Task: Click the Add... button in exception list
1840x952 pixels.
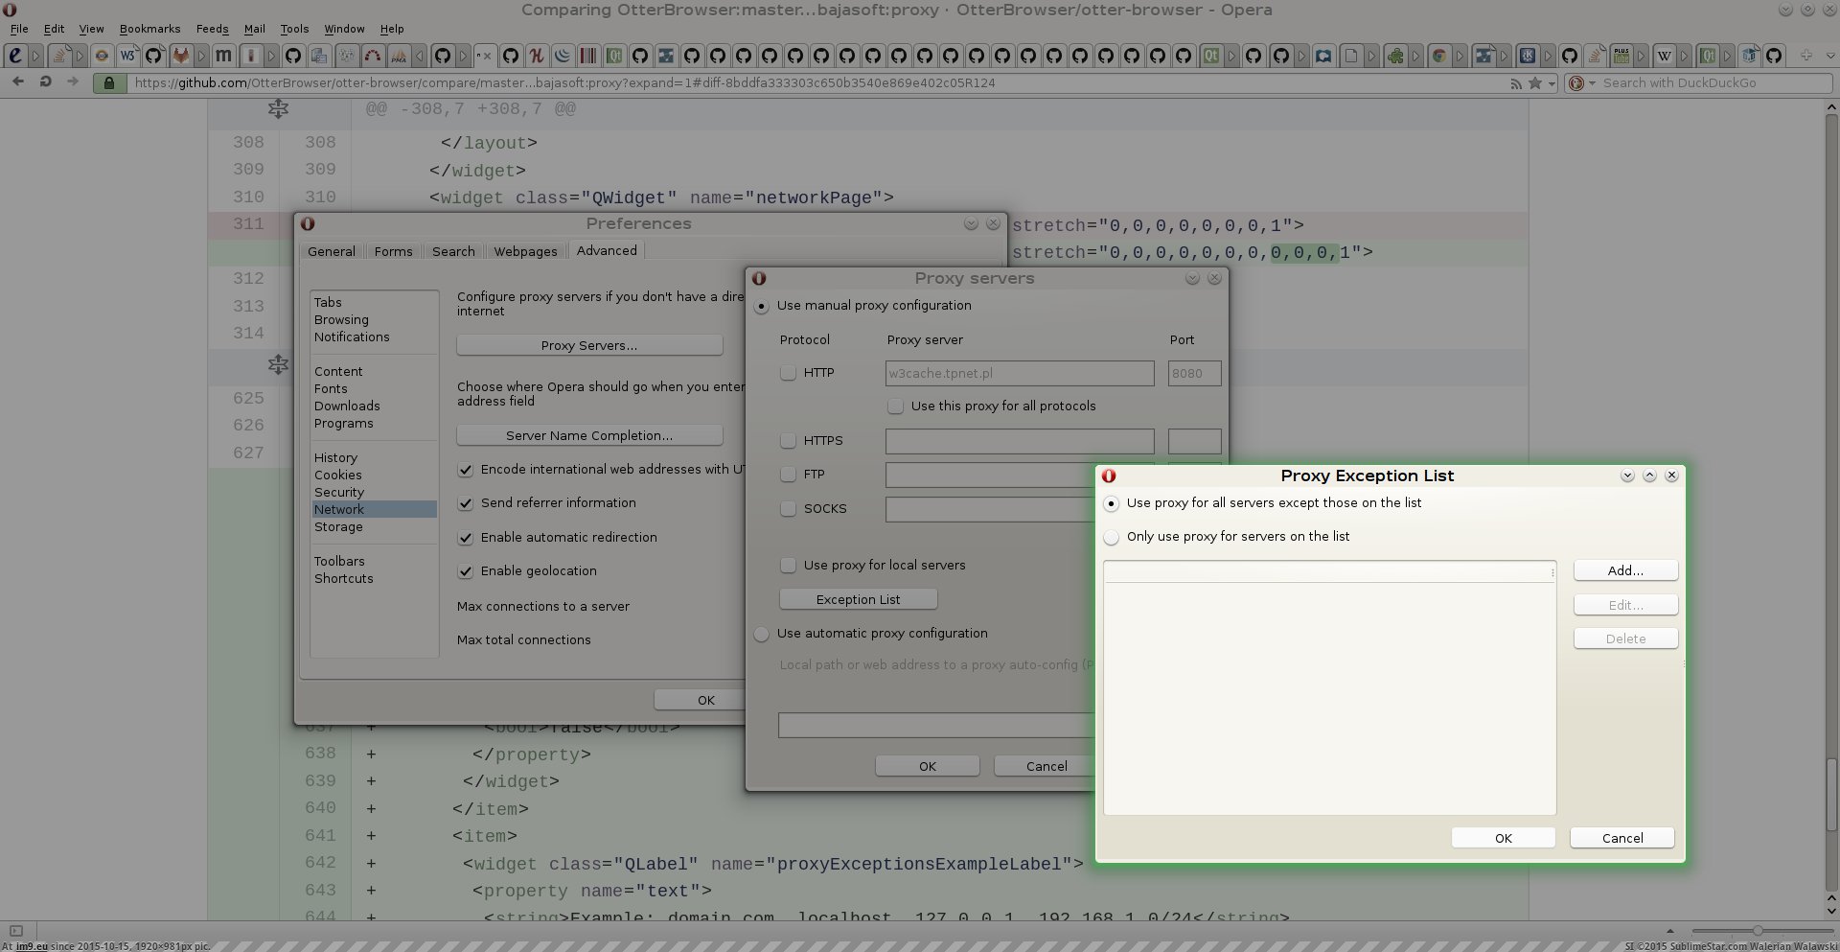Action: (x=1625, y=570)
